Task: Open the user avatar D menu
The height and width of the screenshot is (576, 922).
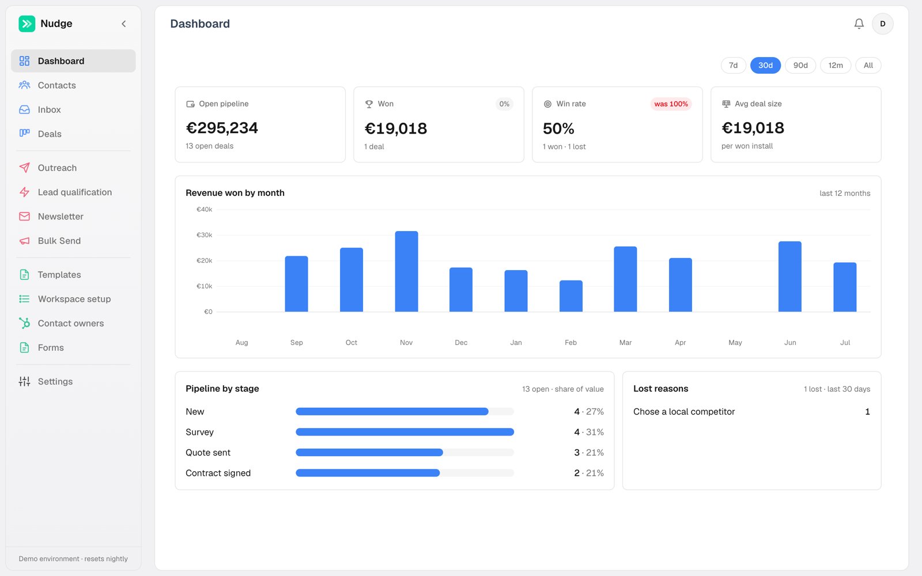Action: point(882,24)
